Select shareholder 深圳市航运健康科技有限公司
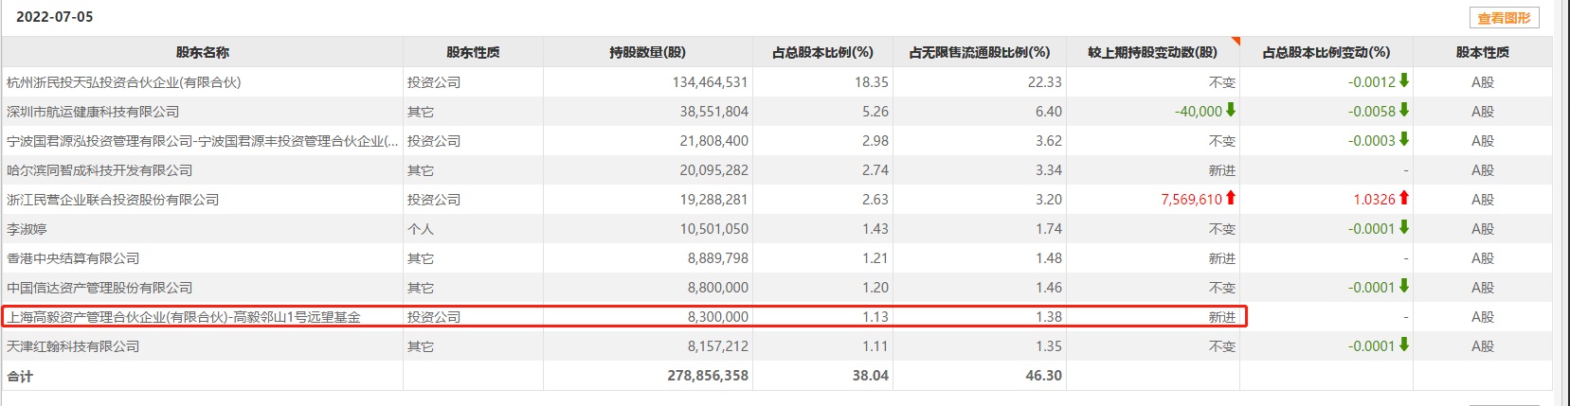 (x=93, y=112)
